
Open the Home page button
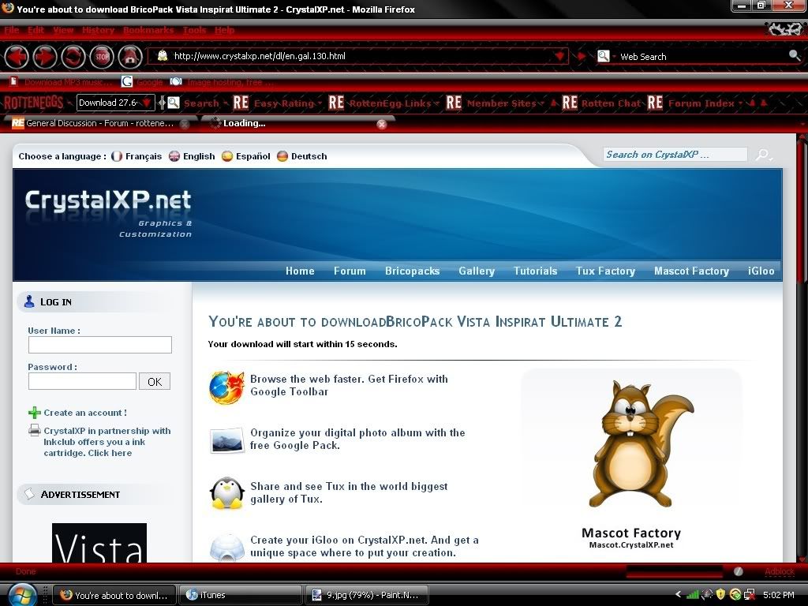[130, 56]
